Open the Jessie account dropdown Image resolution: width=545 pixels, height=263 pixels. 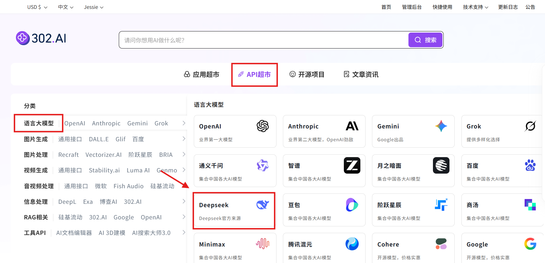tap(94, 7)
